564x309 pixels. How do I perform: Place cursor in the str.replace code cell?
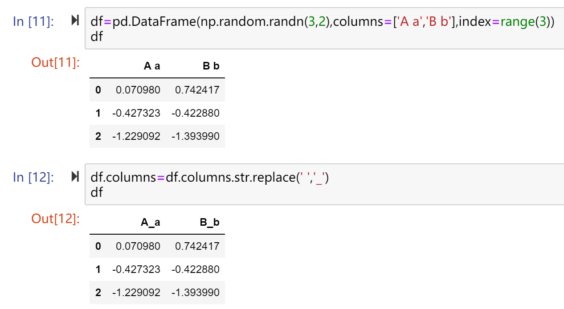coord(324,185)
